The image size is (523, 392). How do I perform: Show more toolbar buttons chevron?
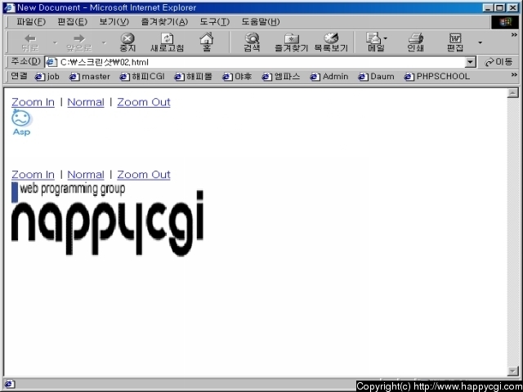pyautogui.click(x=514, y=35)
